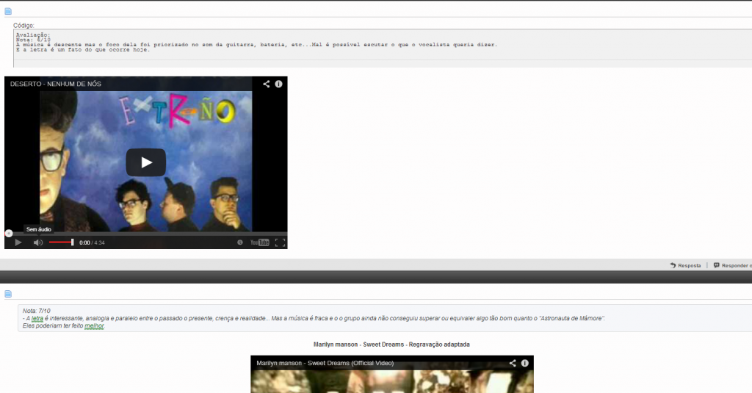Click the Resposta reply button
752x393 pixels.
coord(685,265)
